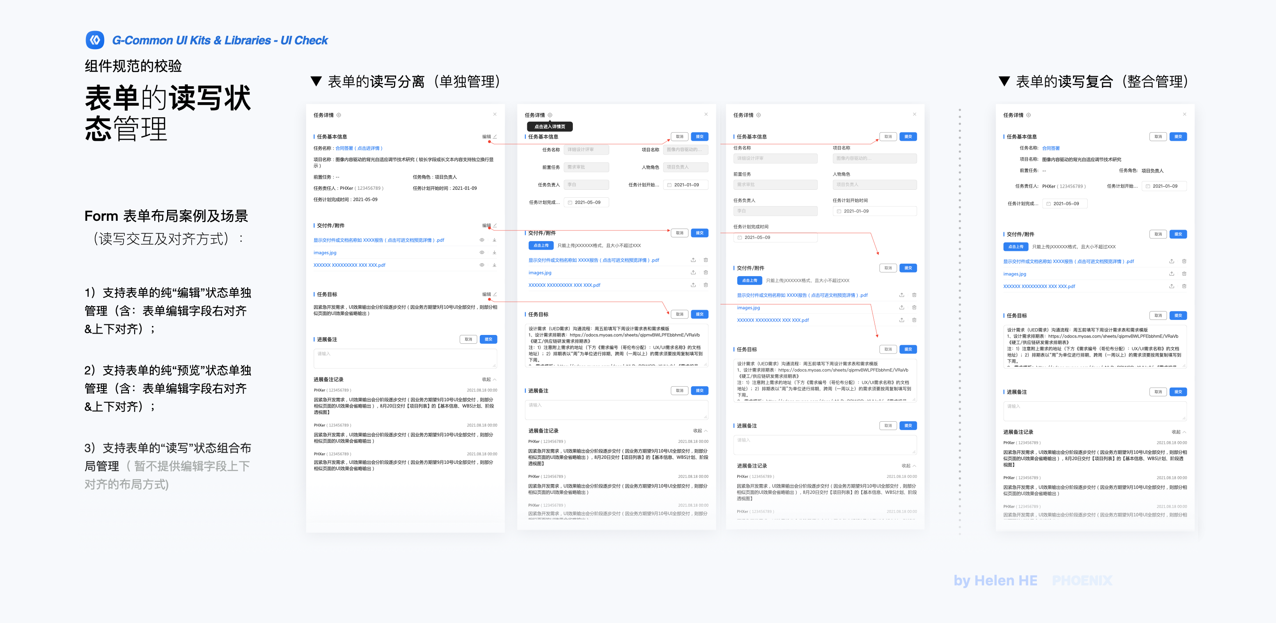
Task: Edit 任务目标 section via pencil icon
Action: point(494,294)
